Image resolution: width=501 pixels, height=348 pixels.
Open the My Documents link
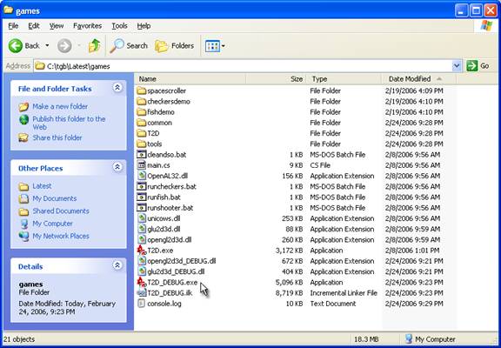(x=55, y=198)
